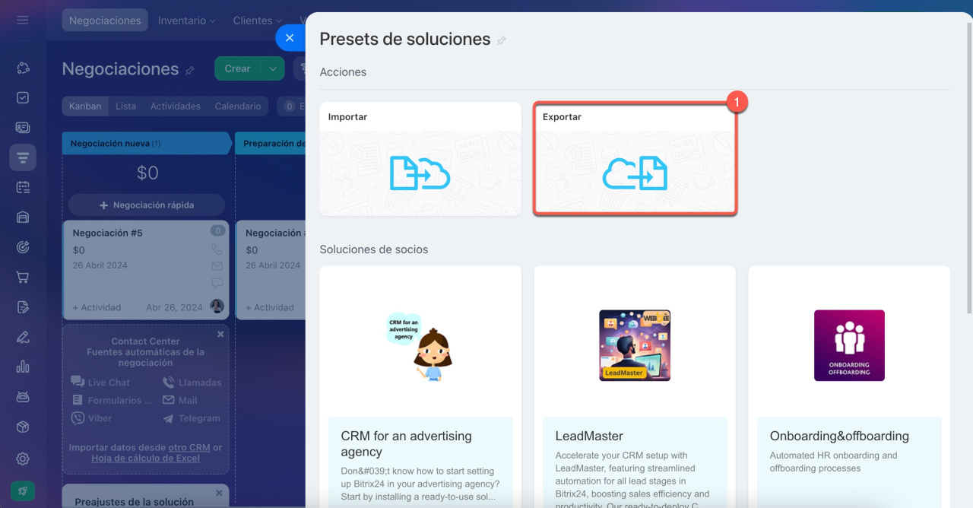Click the $0 total under Negociación nueva
973x508 pixels.
point(147,173)
